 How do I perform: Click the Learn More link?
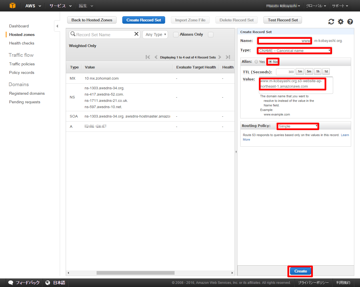[345, 135]
